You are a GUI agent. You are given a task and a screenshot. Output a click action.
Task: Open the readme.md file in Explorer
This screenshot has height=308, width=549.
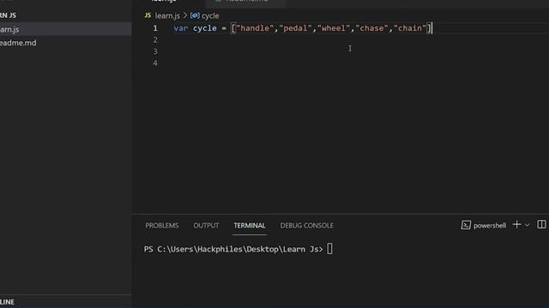coord(65,43)
